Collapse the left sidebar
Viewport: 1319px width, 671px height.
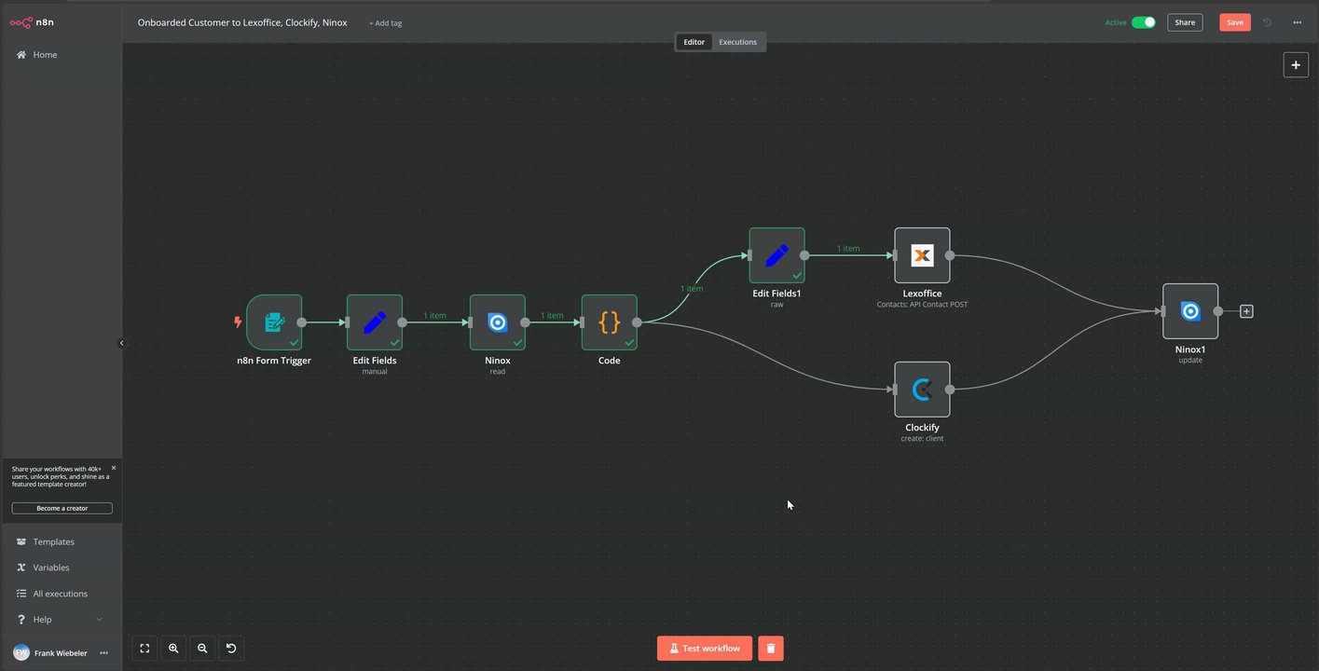click(x=121, y=343)
